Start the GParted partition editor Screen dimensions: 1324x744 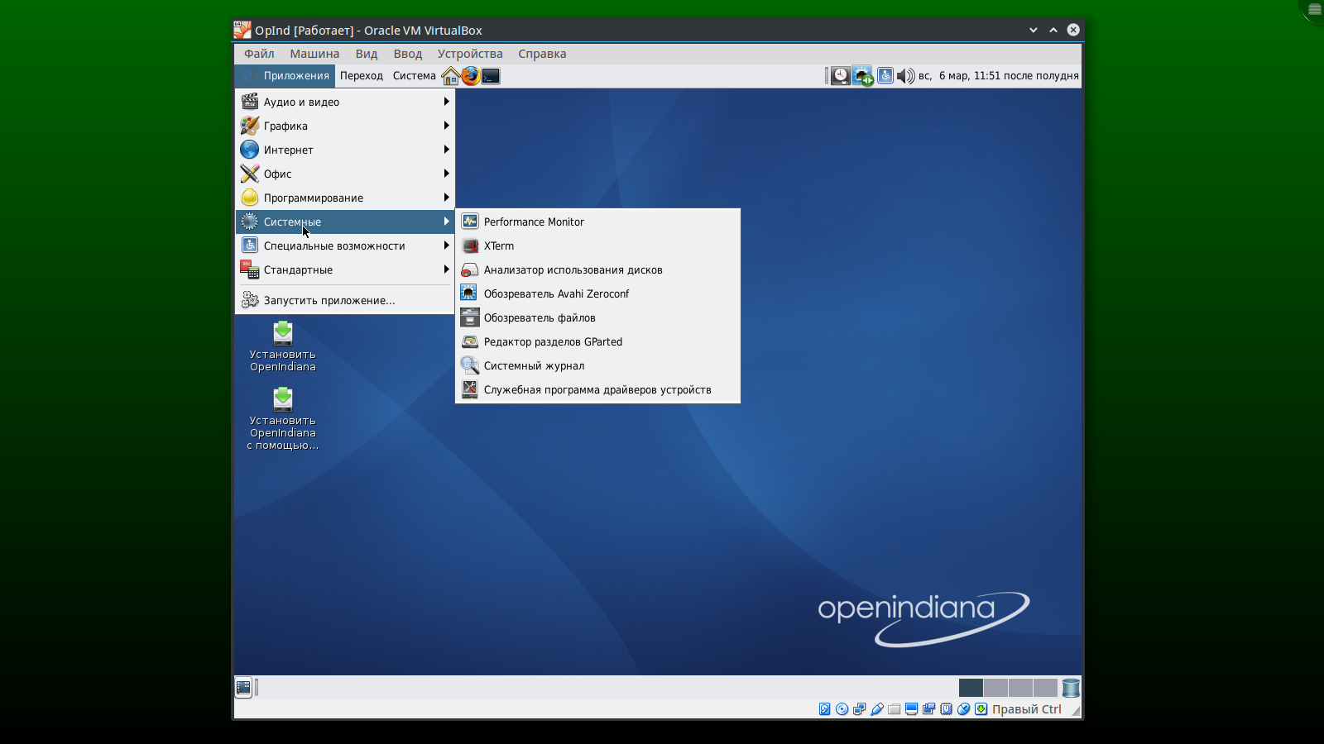553,341
